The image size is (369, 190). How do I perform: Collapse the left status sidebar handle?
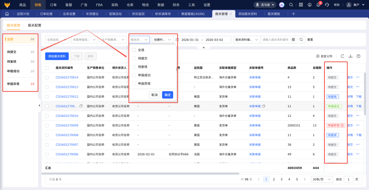click(39, 106)
